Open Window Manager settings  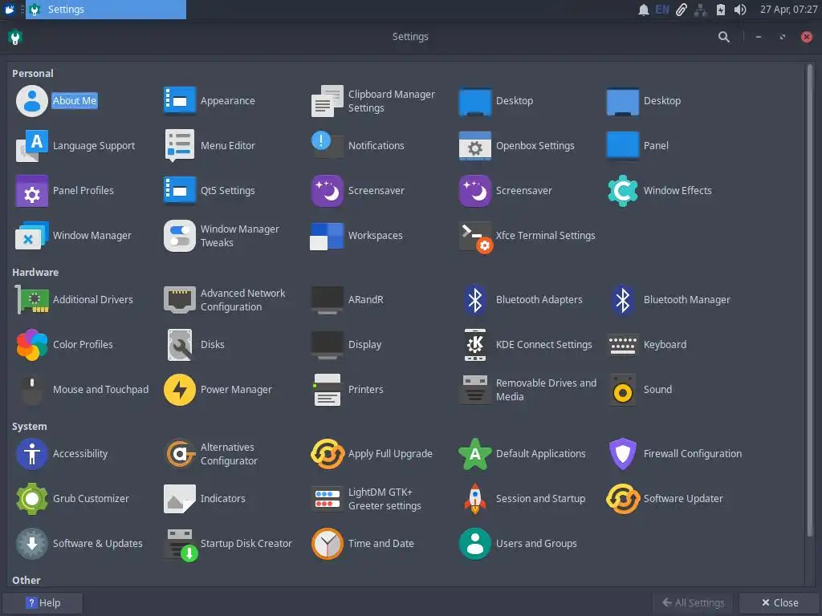[73, 236]
